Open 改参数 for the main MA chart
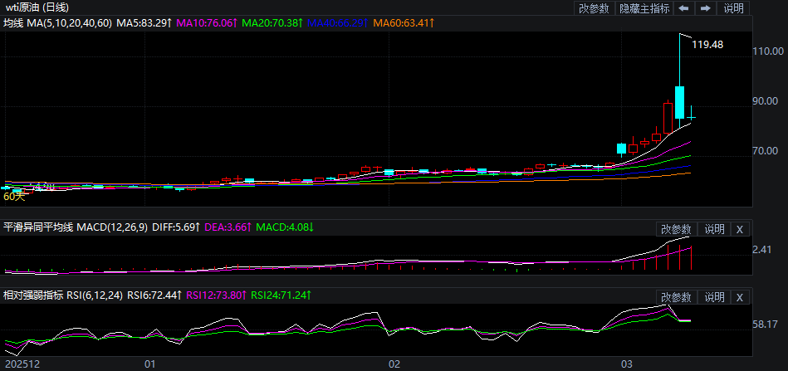The width and height of the screenshot is (788, 371). click(x=594, y=8)
